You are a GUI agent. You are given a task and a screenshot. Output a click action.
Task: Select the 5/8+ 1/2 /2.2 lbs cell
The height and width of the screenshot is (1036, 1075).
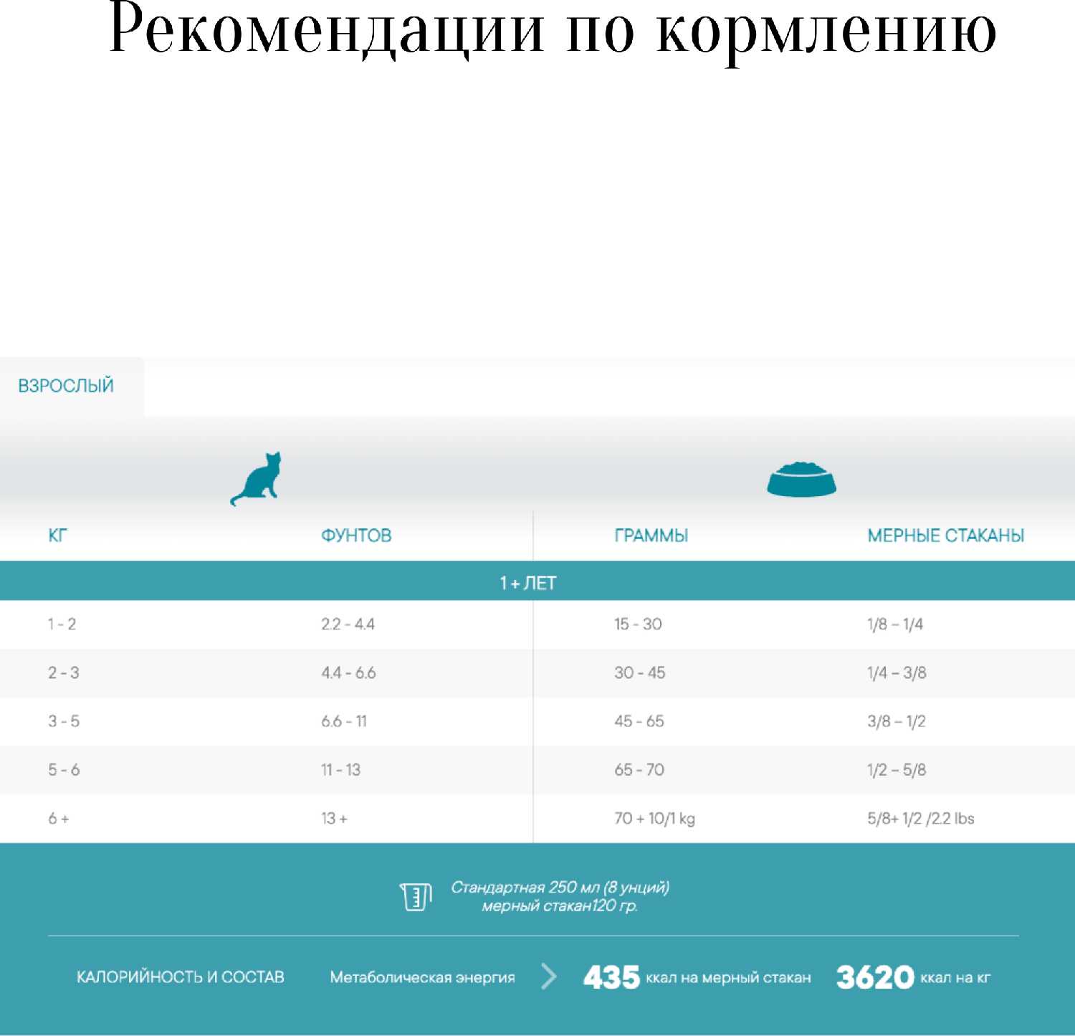920,818
